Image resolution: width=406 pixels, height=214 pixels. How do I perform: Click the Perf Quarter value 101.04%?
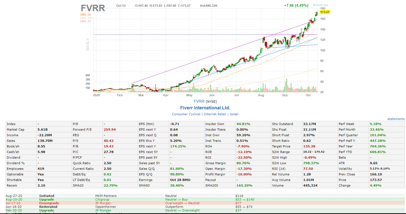coord(378,135)
